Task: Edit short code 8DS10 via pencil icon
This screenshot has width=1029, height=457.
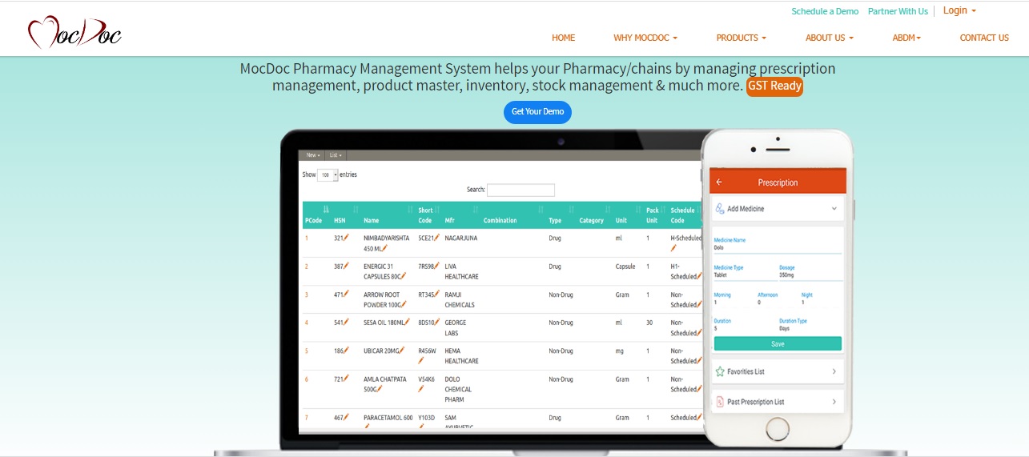Action: [436, 323]
